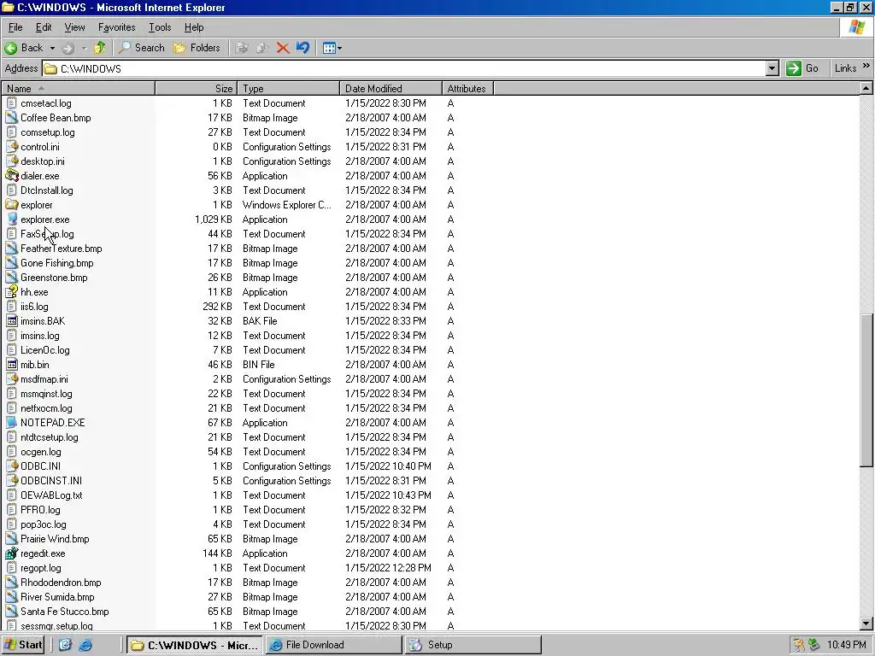Select the file named iis6.log
Image resolution: width=875 pixels, height=656 pixels.
34,307
